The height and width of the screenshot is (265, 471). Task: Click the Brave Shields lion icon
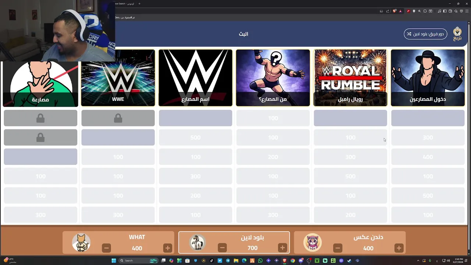pyautogui.click(x=394, y=11)
